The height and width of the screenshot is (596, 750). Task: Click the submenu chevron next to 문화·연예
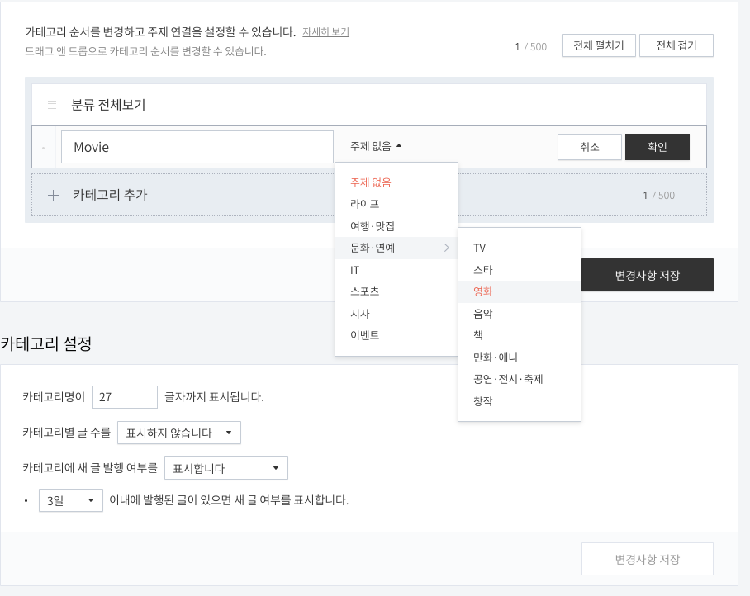[446, 248]
